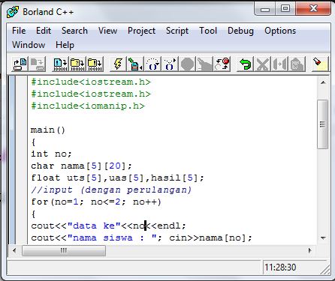Viewport: 335px width, 281px height.
Task: Click the Borland C++ title bar icon
Action: coord(13,12)
